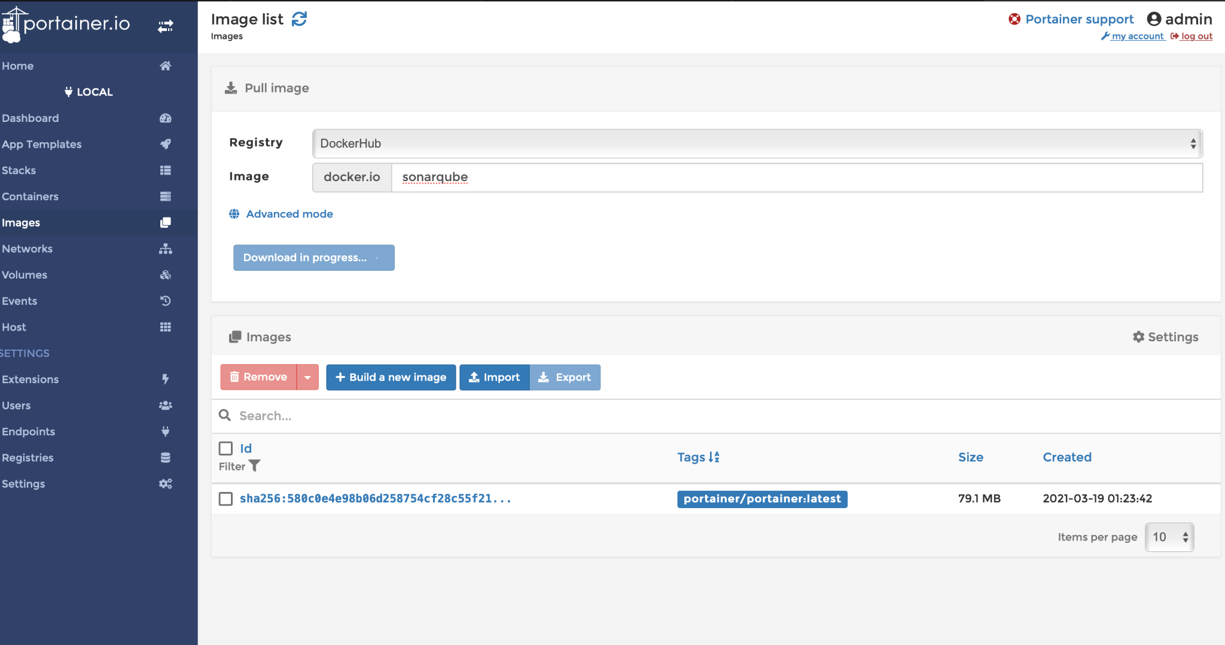
Task: Sort images by Created column
Action: pos(1067,457)
